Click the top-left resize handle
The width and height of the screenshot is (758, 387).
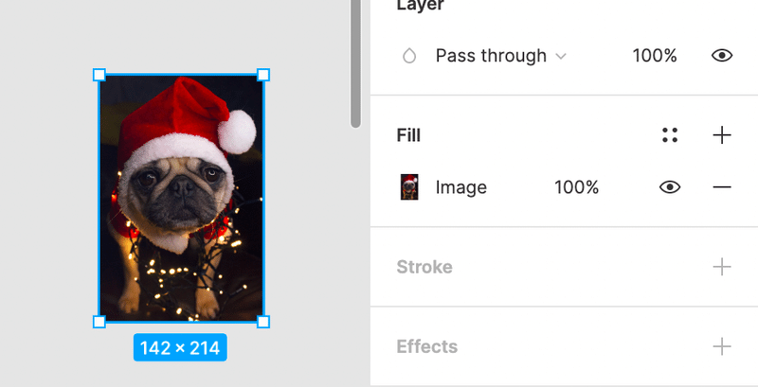coord(99,75)
